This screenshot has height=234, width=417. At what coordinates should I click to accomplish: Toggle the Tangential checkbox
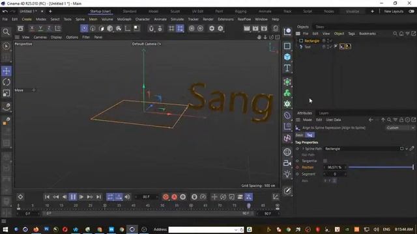(x=325, y=161)
